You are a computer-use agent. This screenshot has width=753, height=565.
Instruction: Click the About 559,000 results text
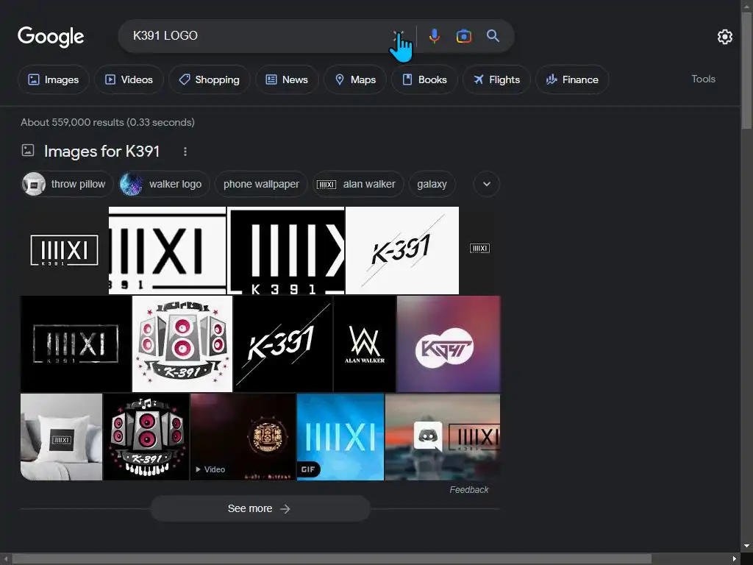tap(107, 123)
